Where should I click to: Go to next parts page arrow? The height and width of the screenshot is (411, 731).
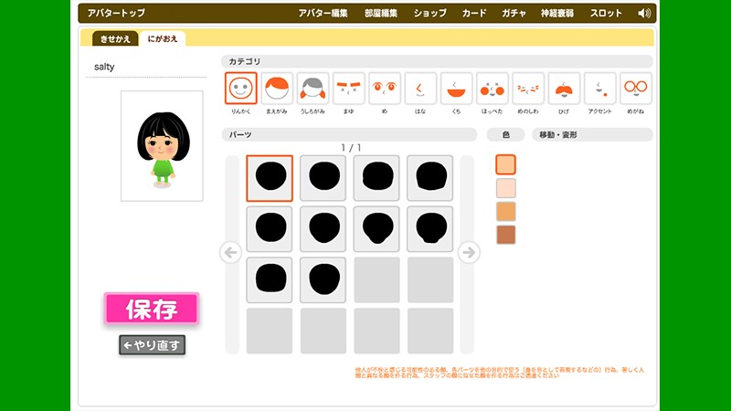pyautogui.click(x=468, y=253)
